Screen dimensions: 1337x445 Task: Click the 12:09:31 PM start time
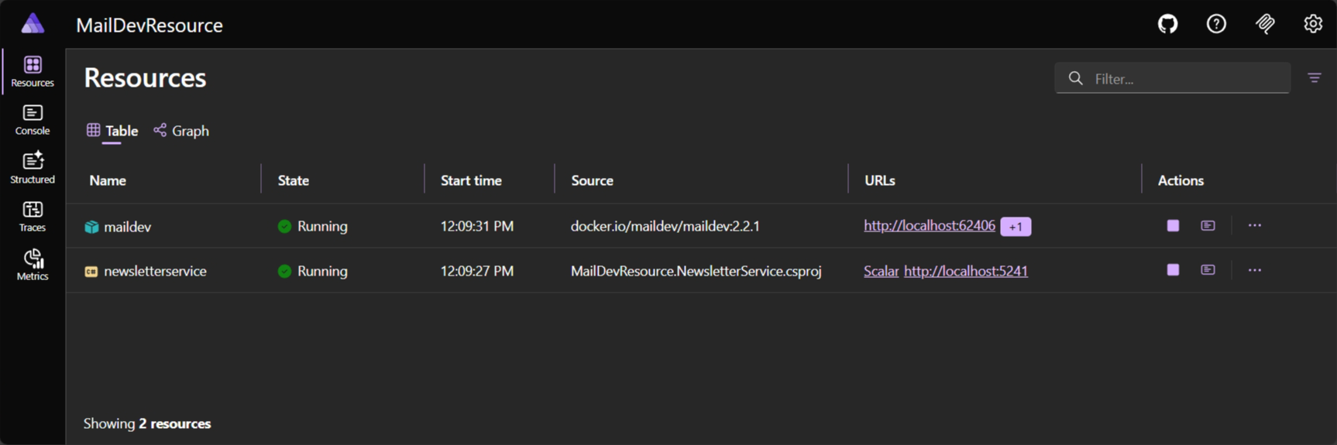[477, 226]
